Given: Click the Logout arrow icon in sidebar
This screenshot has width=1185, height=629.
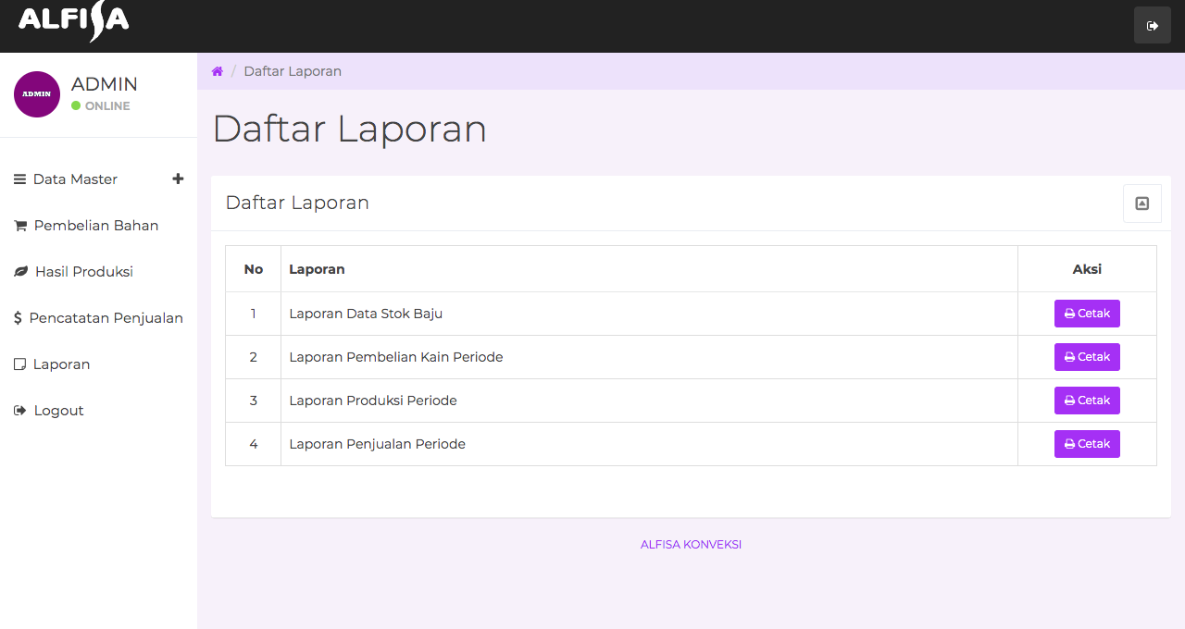Looking at the screenshot, I should tap(20, 411).
